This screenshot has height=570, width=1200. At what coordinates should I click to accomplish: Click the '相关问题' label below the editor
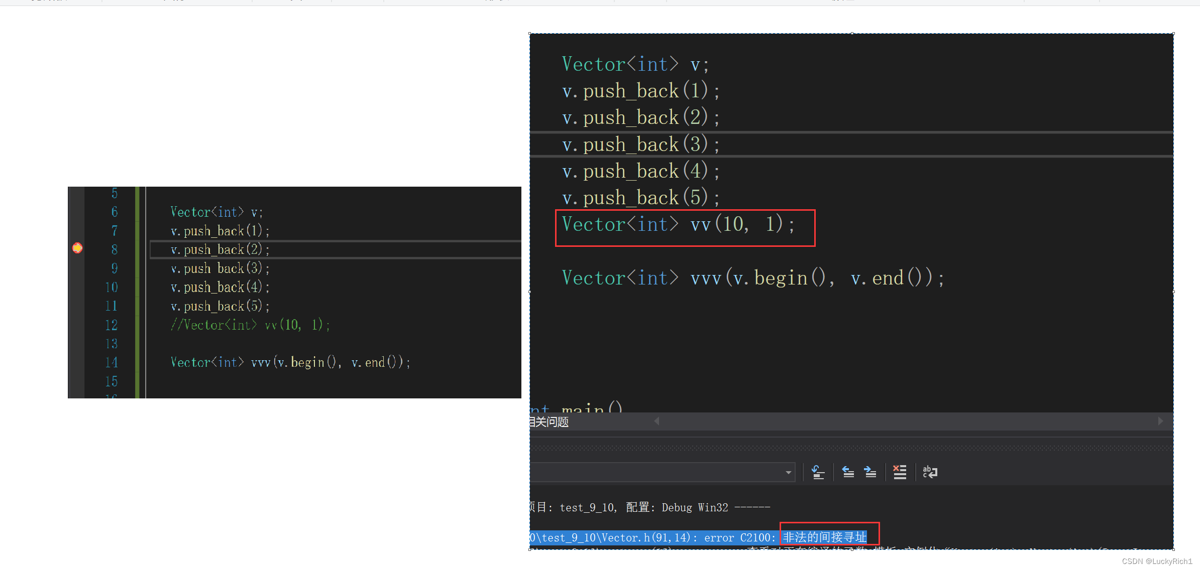(x=549, y=422)
